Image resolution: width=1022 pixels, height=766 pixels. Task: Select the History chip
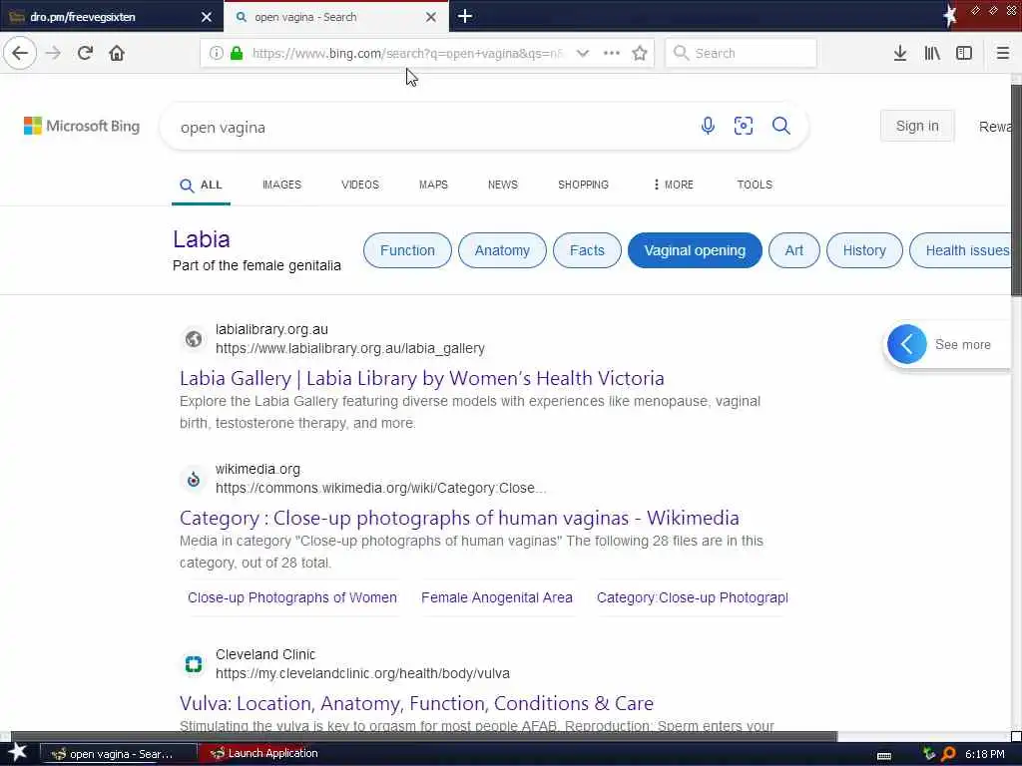point(864,250)
